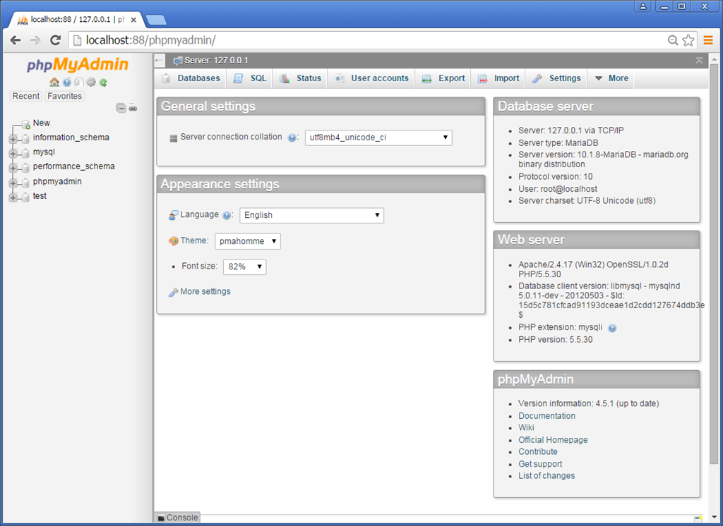Click the help icon beside Server connection collation
The image size is (723, 526).
[292, 137]
